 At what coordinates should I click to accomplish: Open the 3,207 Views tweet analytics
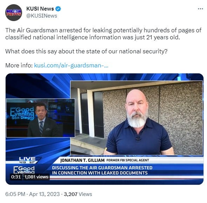coord(78,194)
